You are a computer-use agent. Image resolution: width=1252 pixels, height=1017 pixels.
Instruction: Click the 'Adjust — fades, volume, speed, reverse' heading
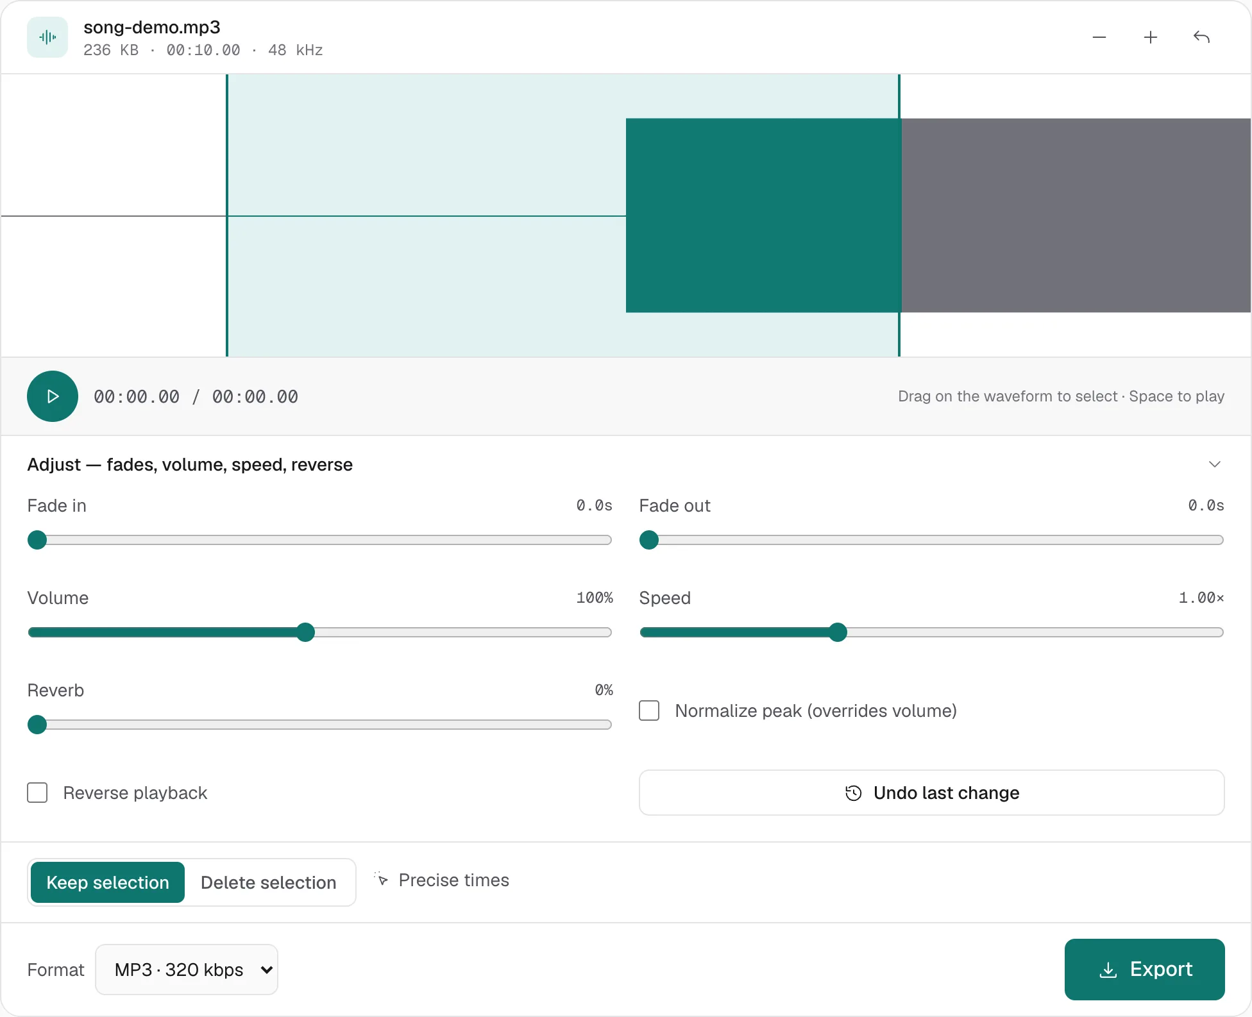click(x=190, y=464)
